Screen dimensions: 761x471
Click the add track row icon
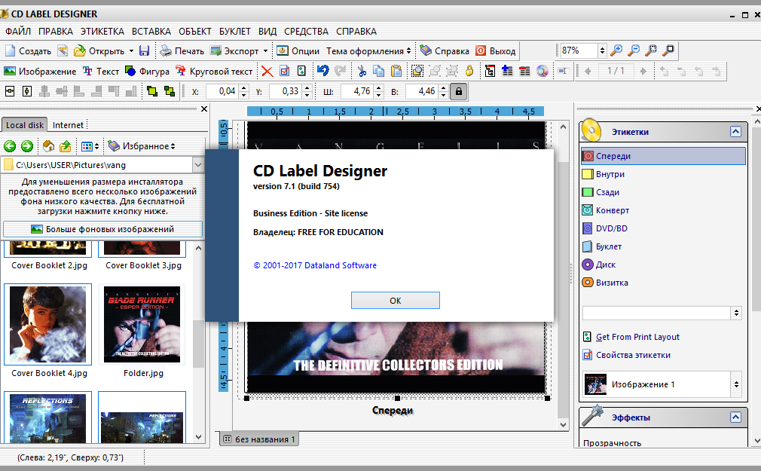[507, 72]
